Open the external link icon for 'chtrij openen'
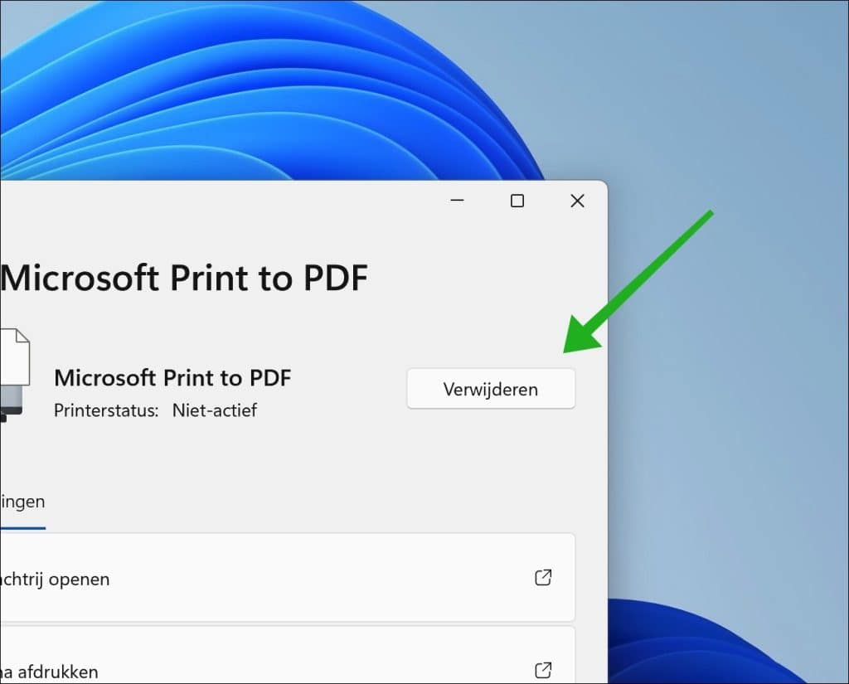849x684 pixels. (x=543, y=578)
